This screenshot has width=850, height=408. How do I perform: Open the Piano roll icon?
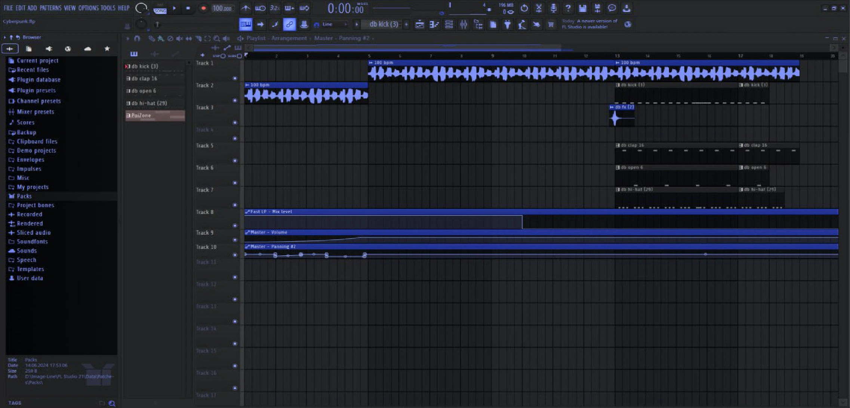[434, 25]
